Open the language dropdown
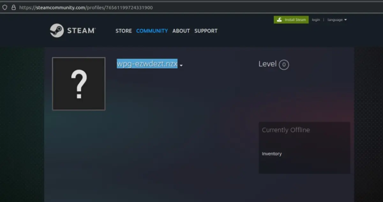The height and width of the screenshot is (202, 383). point(337,20)
